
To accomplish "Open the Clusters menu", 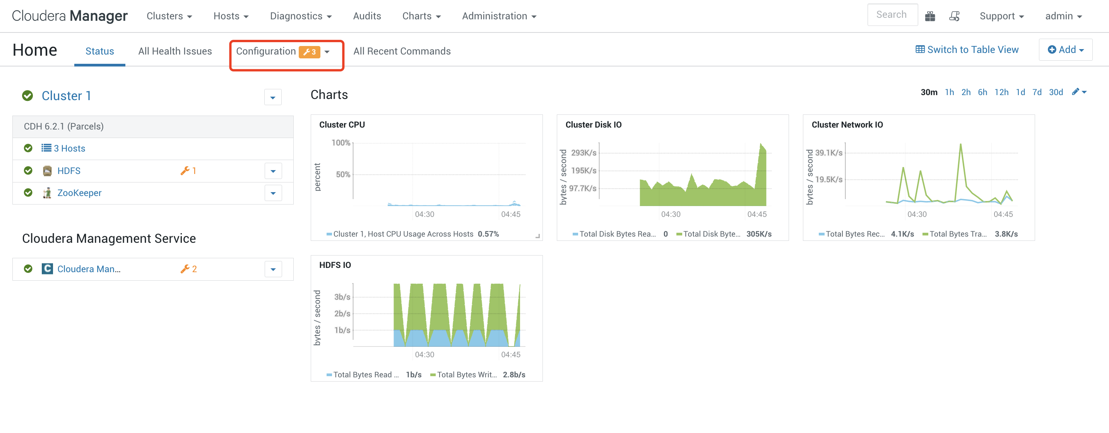I will (x=169, y=16).
